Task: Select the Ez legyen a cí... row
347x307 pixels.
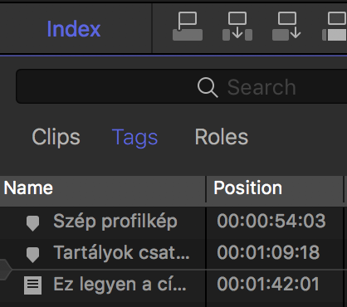Action: tap(173, 286)
